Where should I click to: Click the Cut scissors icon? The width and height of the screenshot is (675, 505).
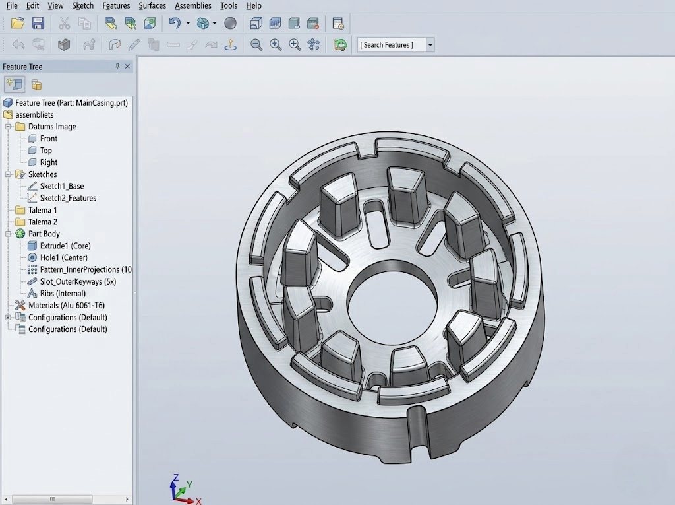64,24
